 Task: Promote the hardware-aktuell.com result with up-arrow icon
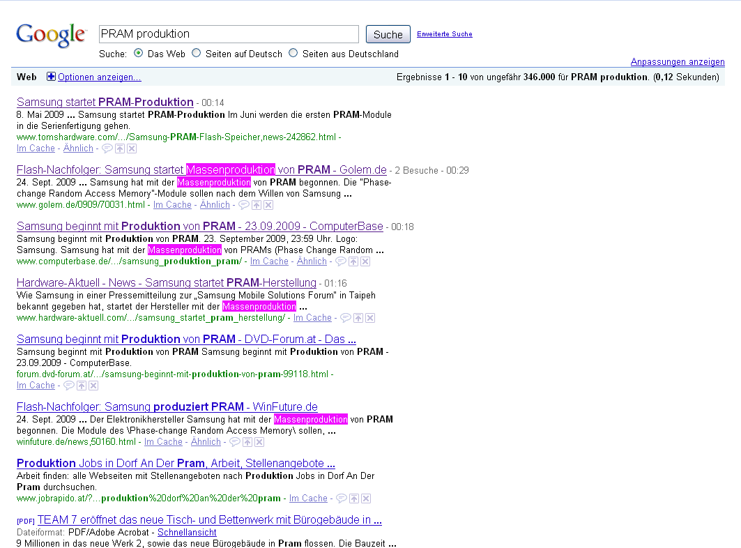[x=359, y=318]
